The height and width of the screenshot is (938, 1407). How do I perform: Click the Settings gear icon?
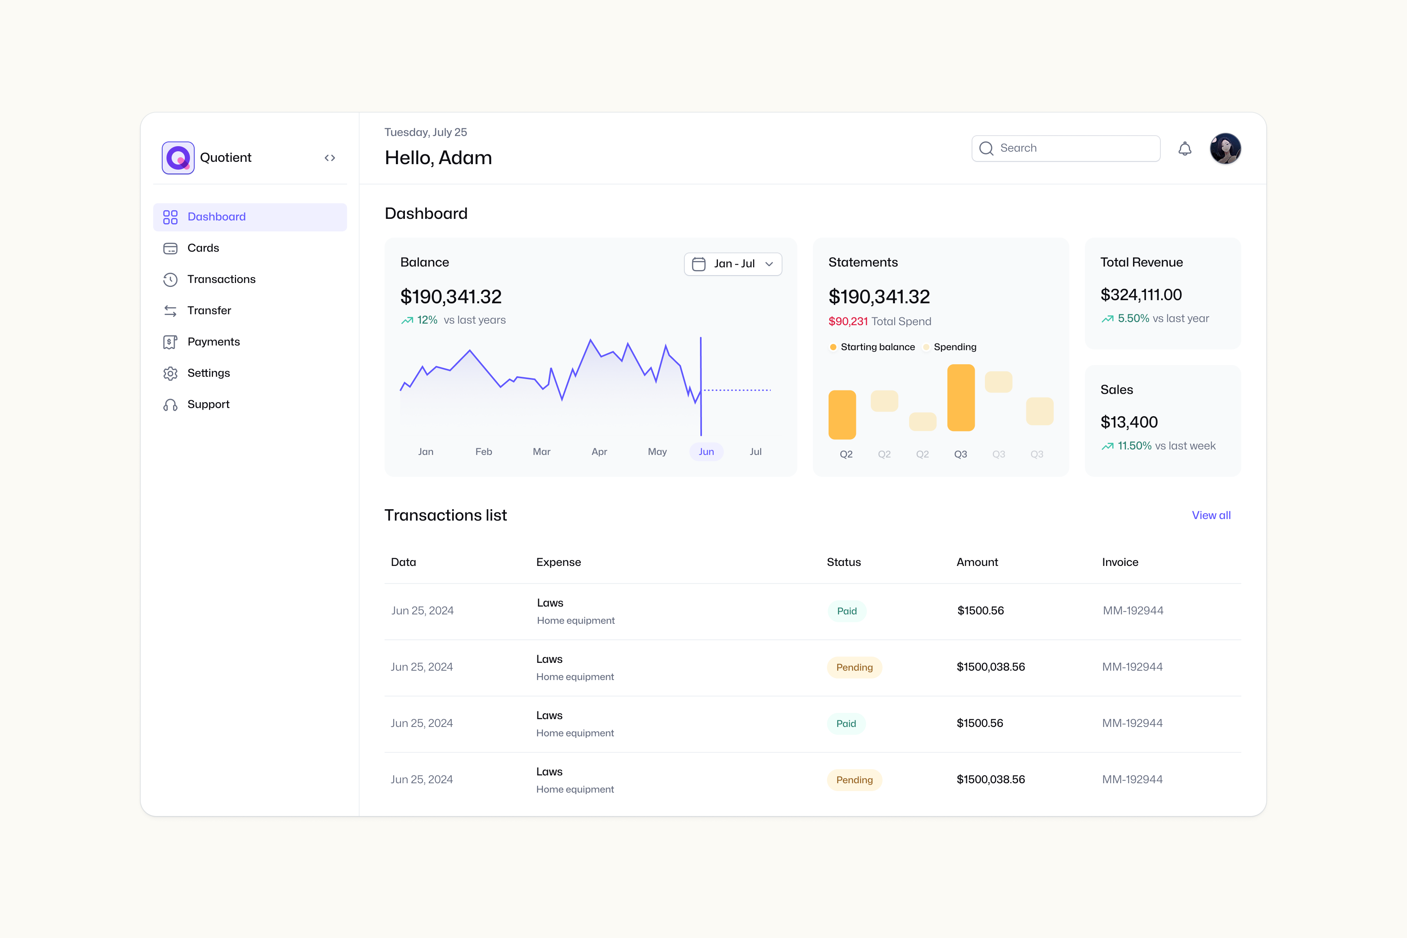pyautogui.click(x=170, y=373)
